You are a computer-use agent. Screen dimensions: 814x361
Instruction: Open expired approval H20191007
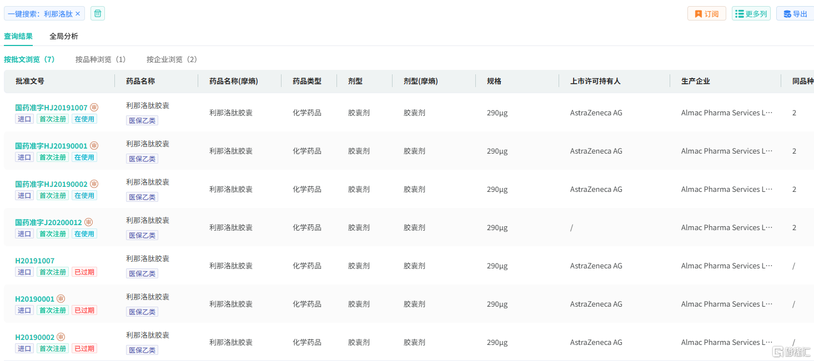[34, 261]
